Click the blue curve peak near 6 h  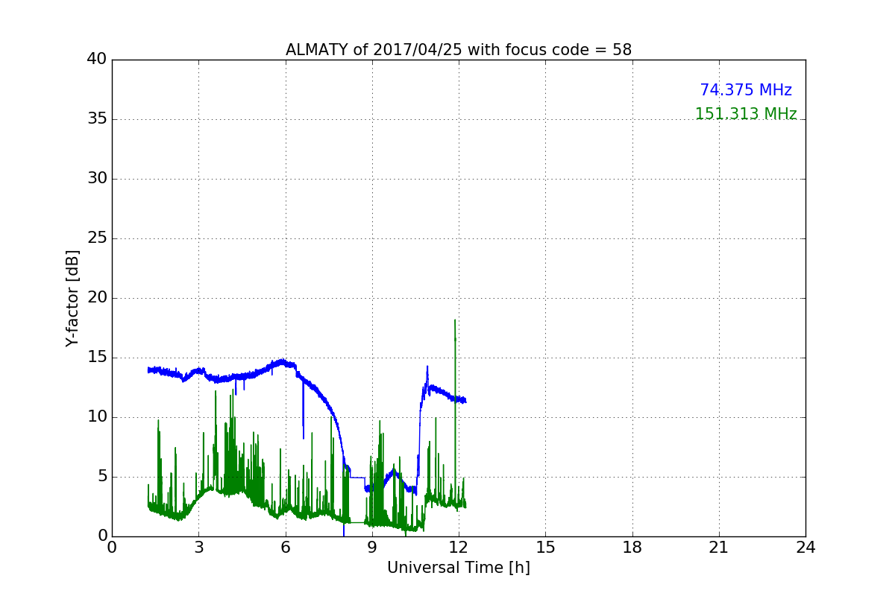(281, 362)
